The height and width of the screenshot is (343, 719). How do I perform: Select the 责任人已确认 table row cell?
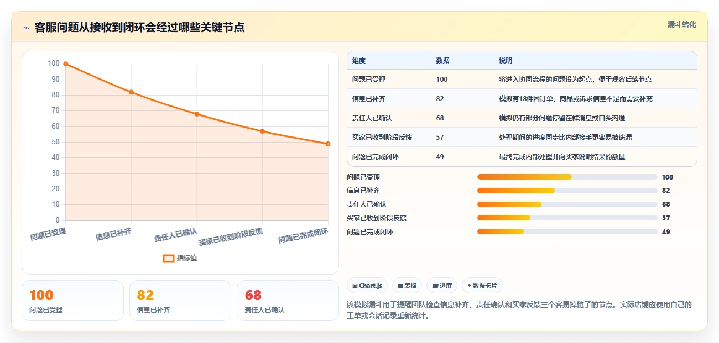point(372,118)
